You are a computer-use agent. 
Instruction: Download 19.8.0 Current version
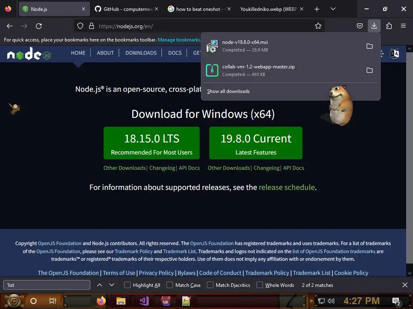click(x=256, y=143)
